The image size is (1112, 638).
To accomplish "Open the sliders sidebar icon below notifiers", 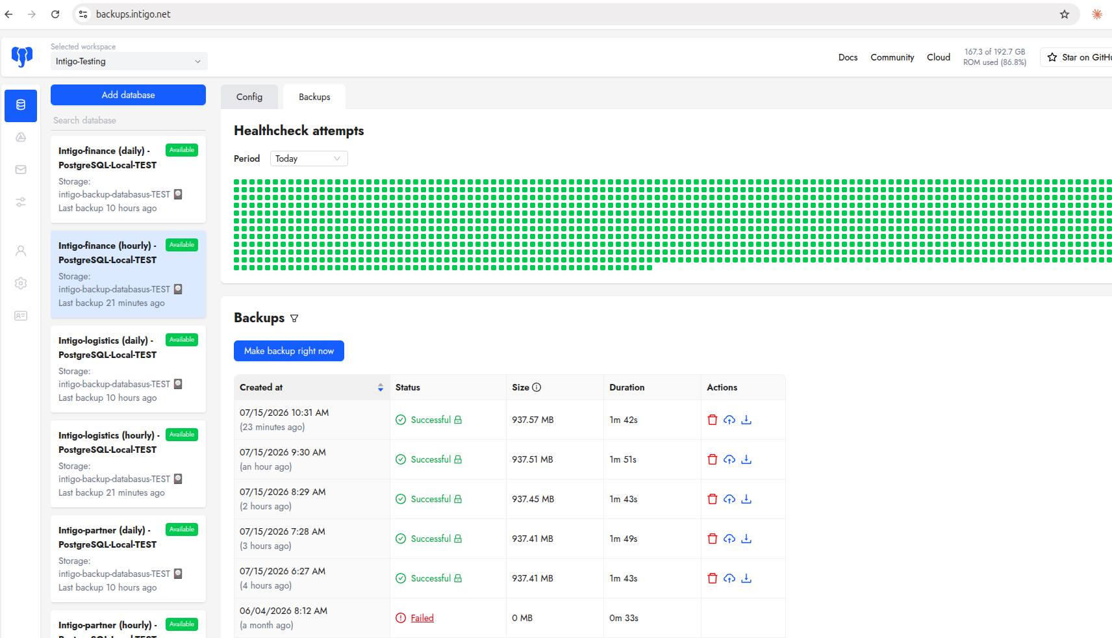I will tap(21, 202).
